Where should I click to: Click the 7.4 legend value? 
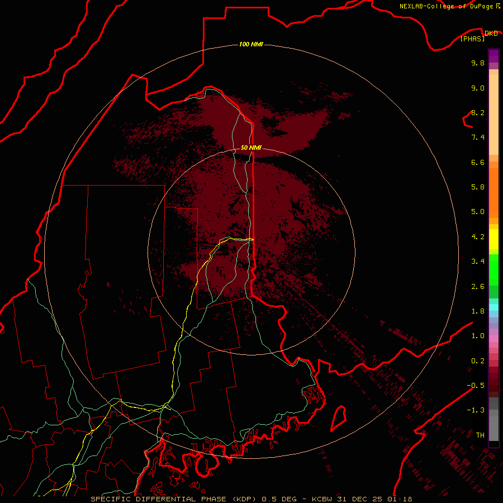pos(478,137)
